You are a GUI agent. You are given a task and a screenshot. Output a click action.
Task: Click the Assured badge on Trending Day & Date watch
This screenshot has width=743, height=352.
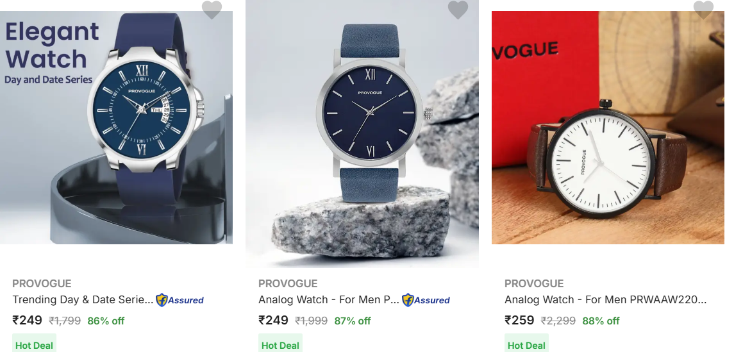[179, 300]
